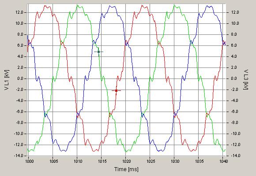Viewport: 256px width, 176px height.
Task: Click the -12.0 label on right axis
Action: tap(235, 145)
